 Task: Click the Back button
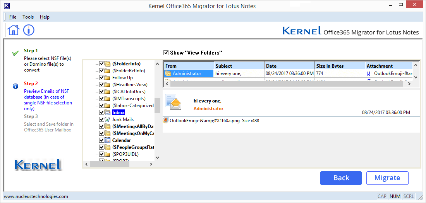pyautogui.click(x=341, y=178)
